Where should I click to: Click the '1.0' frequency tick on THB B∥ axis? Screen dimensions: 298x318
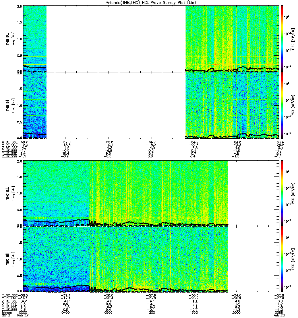point(19,105)
